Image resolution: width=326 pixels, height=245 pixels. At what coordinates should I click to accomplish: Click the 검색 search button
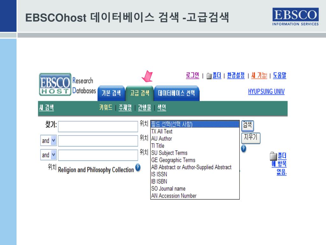point(247,126)
